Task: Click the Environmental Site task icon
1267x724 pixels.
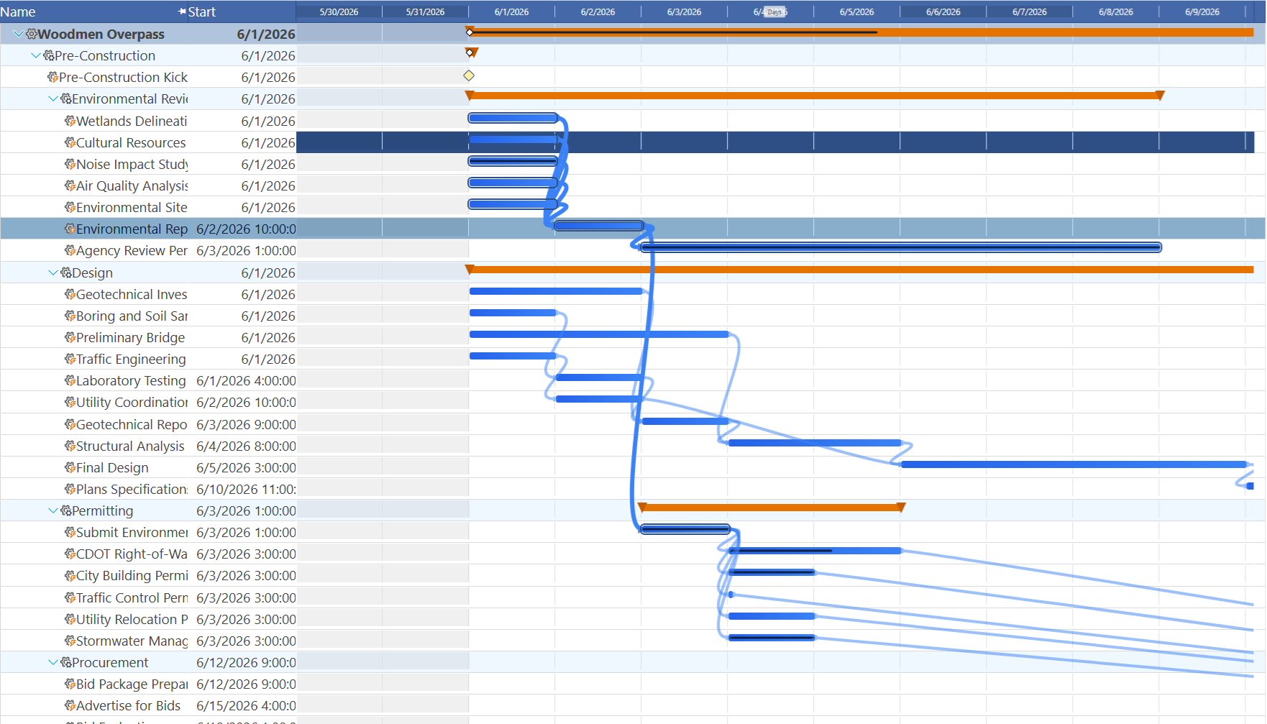Action: pos(70,207)
